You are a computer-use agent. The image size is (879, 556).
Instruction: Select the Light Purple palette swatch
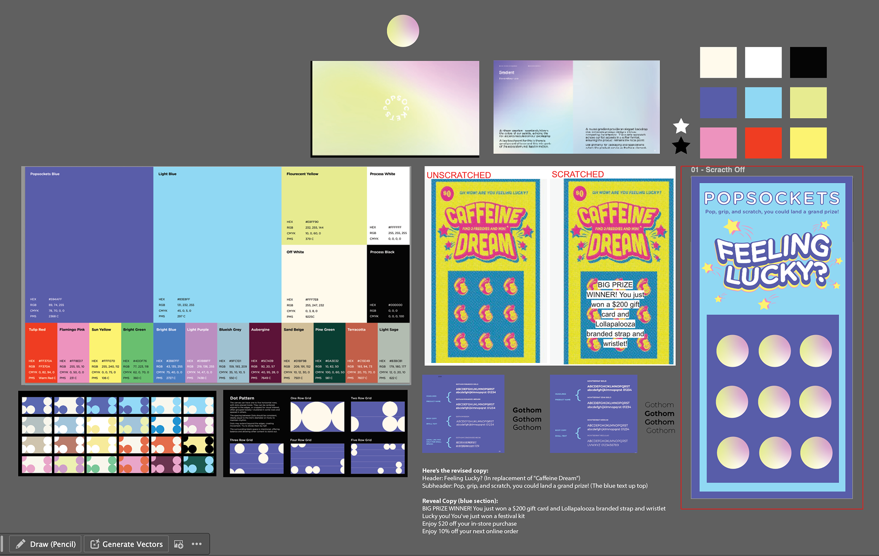201,353
